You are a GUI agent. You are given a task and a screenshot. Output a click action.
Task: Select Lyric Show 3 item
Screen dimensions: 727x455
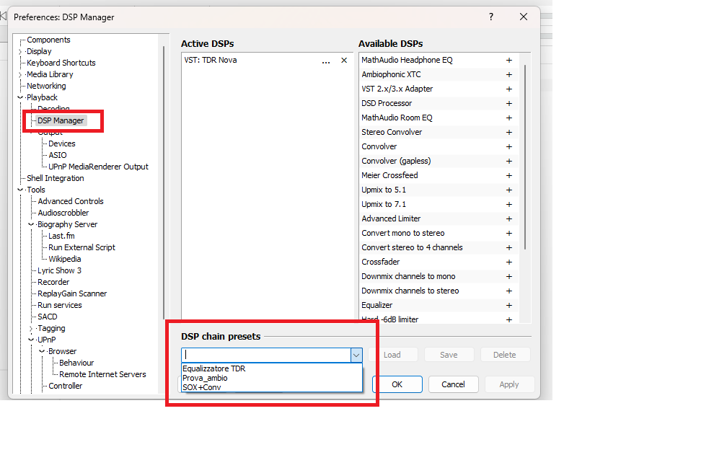click(59, 270)
